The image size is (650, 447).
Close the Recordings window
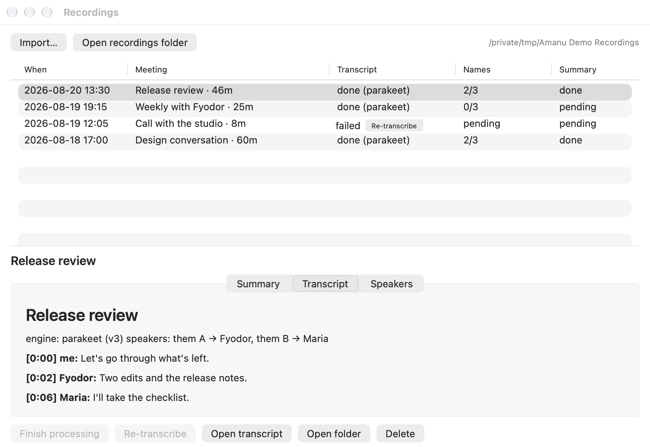pyautogui.click(x=12, y=12)
